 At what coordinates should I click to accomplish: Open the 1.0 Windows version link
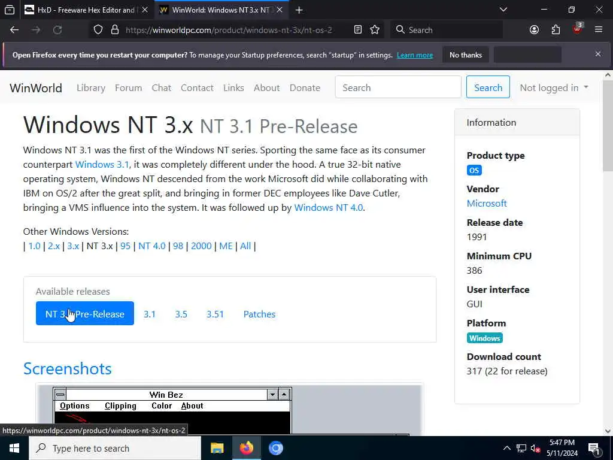(x=34, y=246)
